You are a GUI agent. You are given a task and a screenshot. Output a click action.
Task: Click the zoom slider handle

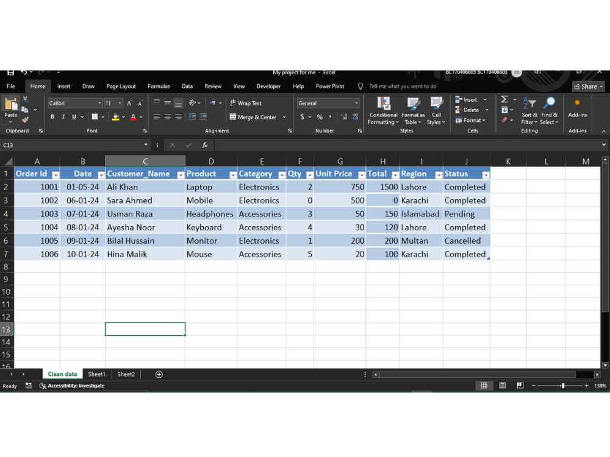(562, 386)
